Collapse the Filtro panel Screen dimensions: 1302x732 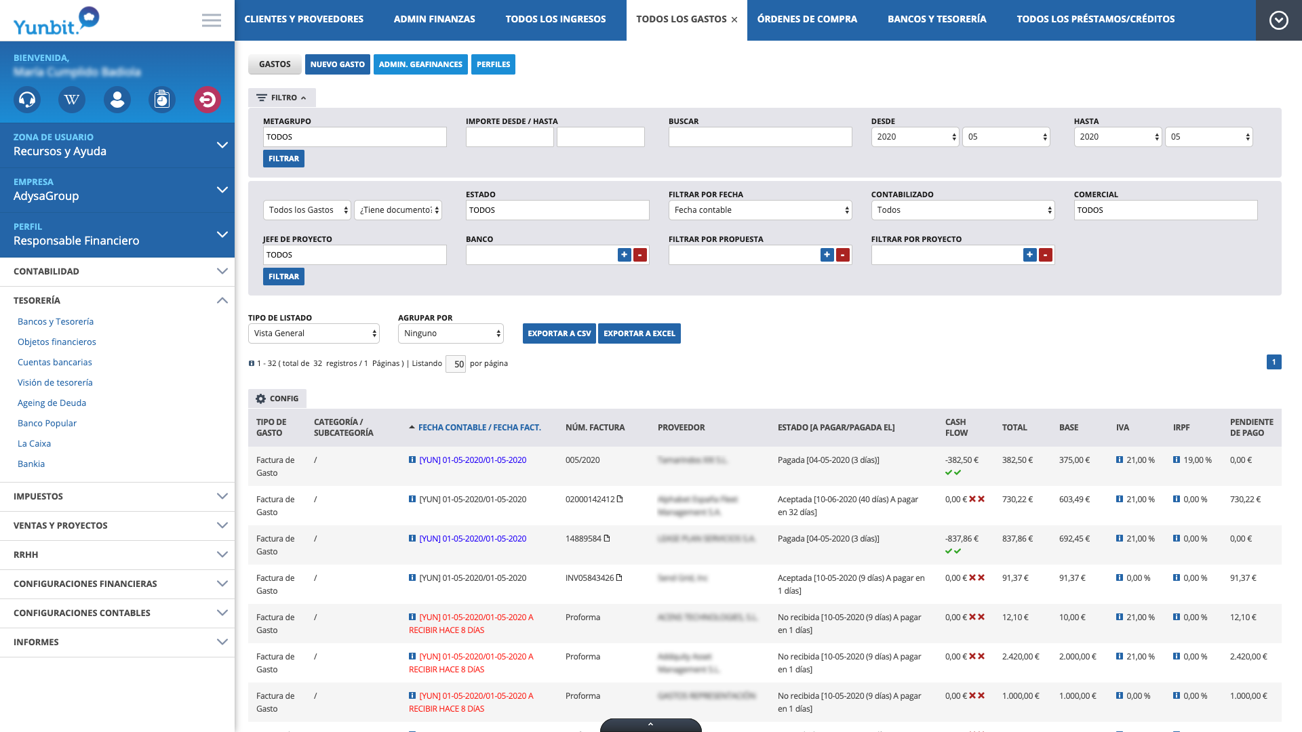tap(281, 98)
